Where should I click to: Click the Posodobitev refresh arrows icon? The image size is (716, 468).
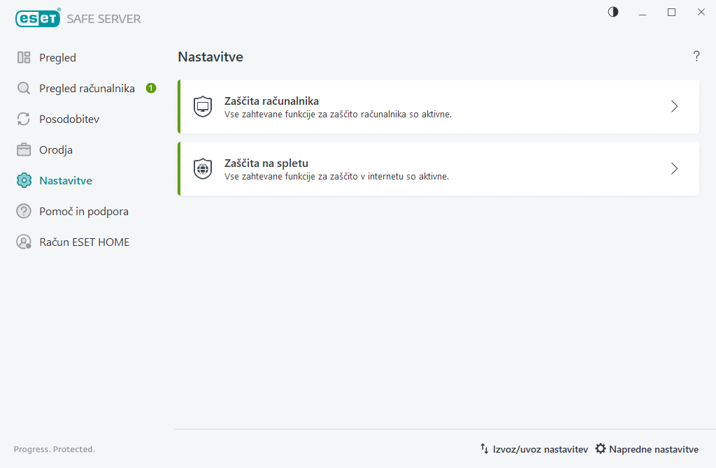tap(24, 119)
